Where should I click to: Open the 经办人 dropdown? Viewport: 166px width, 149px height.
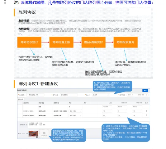101,95
